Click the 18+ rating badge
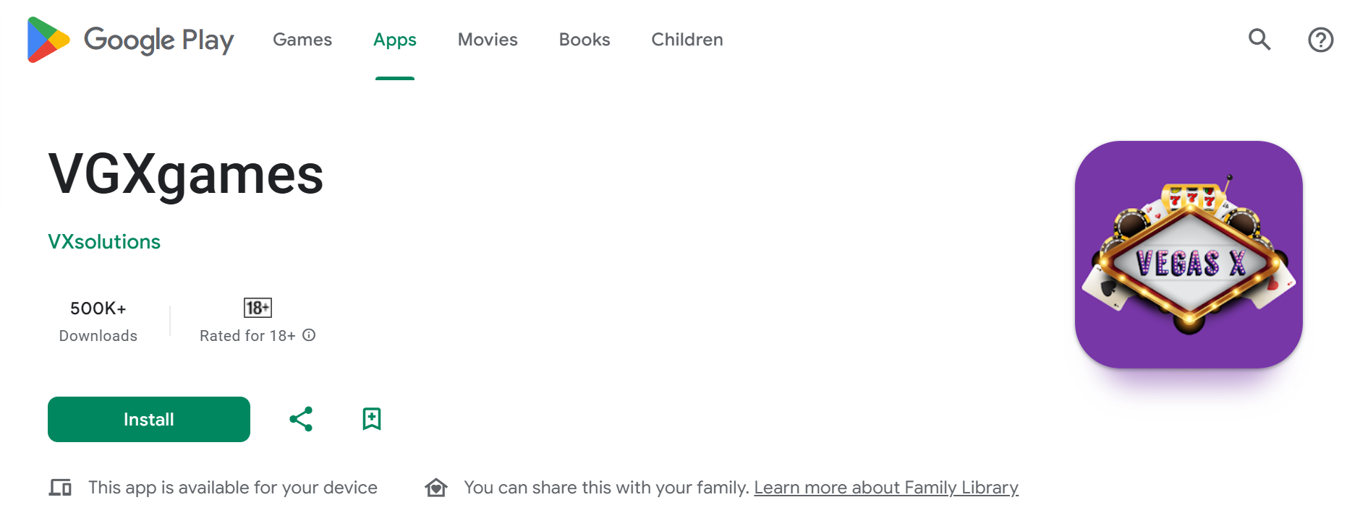Viewport: 1360px width, 531px height. coord(258,308)
